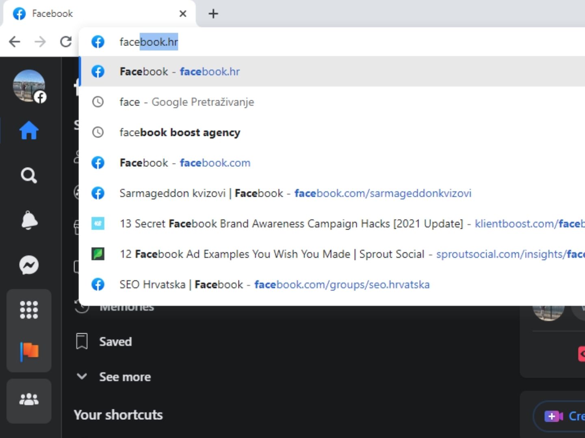Go to Facebook Home via house icon
Screen dimensions: 585x438
29,130
